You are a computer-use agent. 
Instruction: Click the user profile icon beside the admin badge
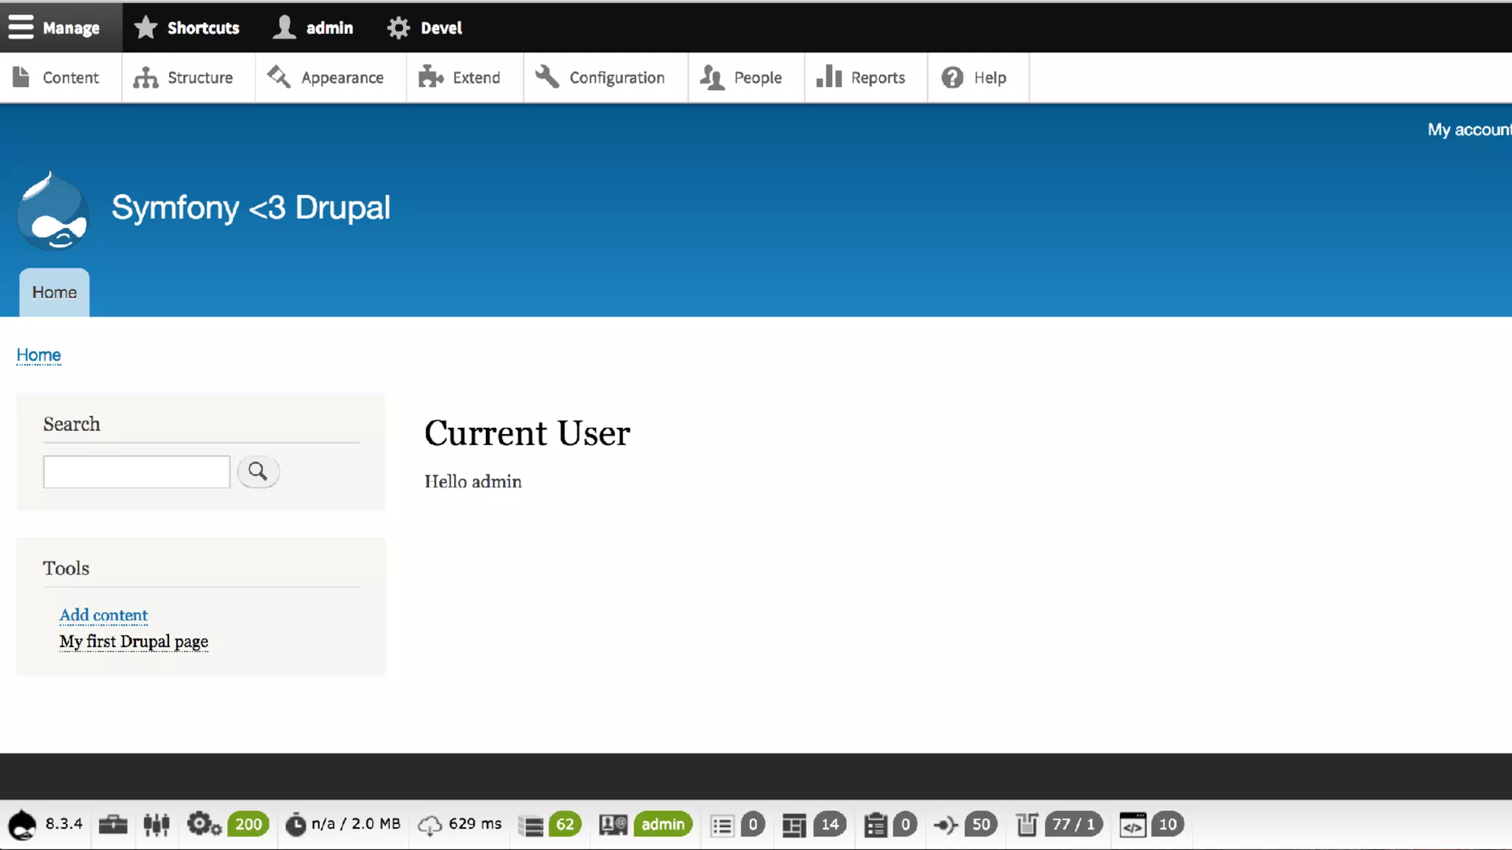[613, 824]
